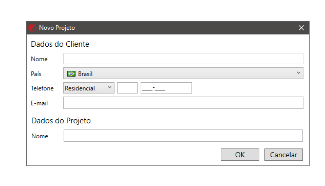The width and height of the screenshot is (325, 186).
Task: Focus the small area code field
Action: [127, 88]
